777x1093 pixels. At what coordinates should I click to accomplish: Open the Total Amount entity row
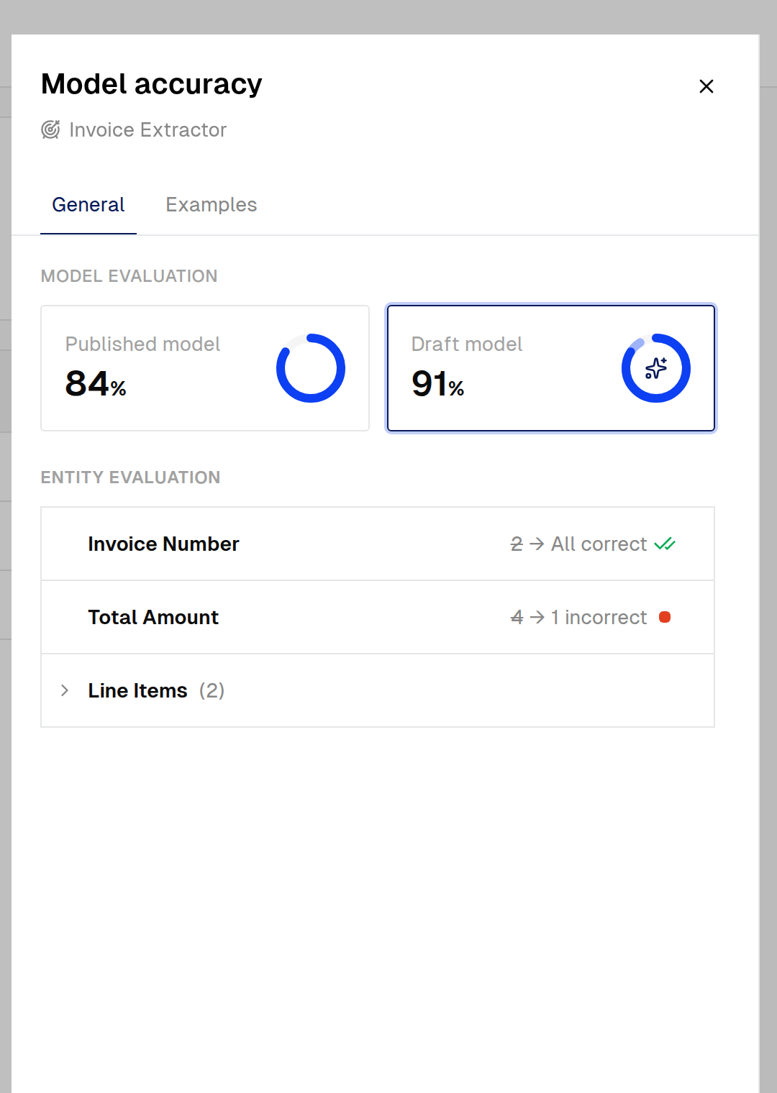[378, 617]
